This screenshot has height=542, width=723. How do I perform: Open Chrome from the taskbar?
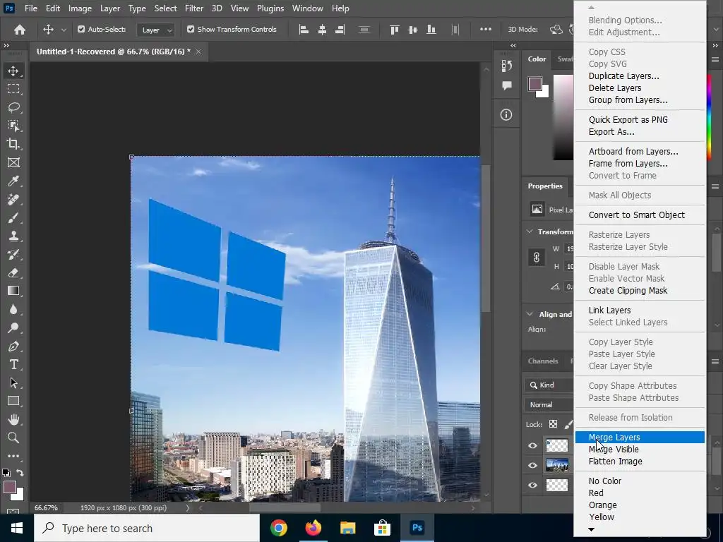tap(278, 528)
